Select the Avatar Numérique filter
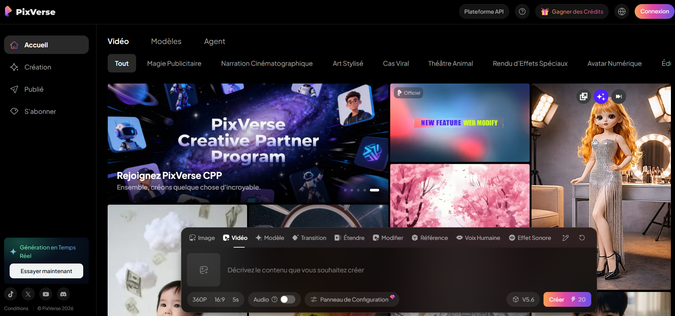Screen dimensions: 675x316 pyautogui.click(x=614, y=63)
